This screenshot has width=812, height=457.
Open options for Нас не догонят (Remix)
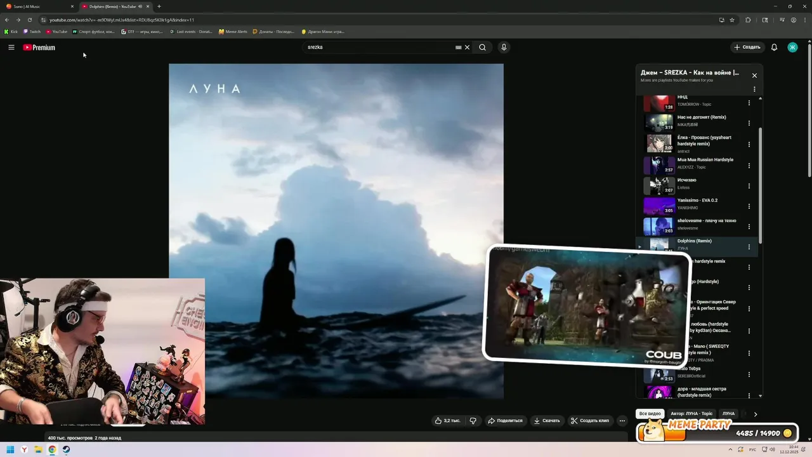tap(749, 123)
